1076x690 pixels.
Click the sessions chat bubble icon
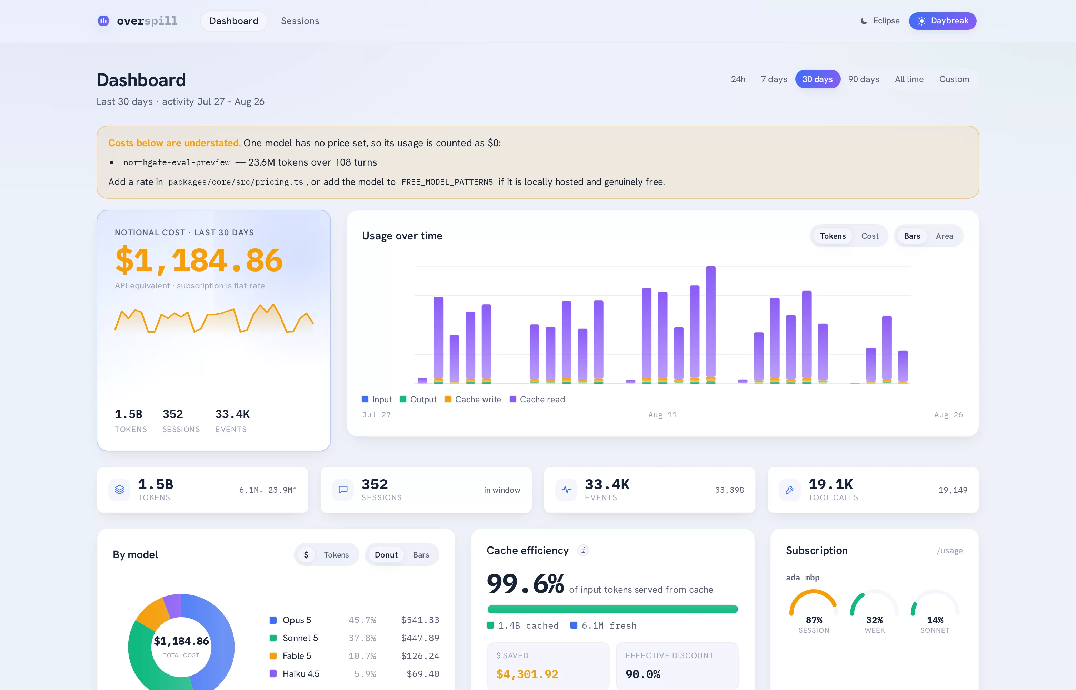pos(343,490)
